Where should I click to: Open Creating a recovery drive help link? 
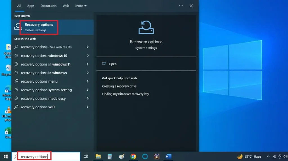point(119,86)
